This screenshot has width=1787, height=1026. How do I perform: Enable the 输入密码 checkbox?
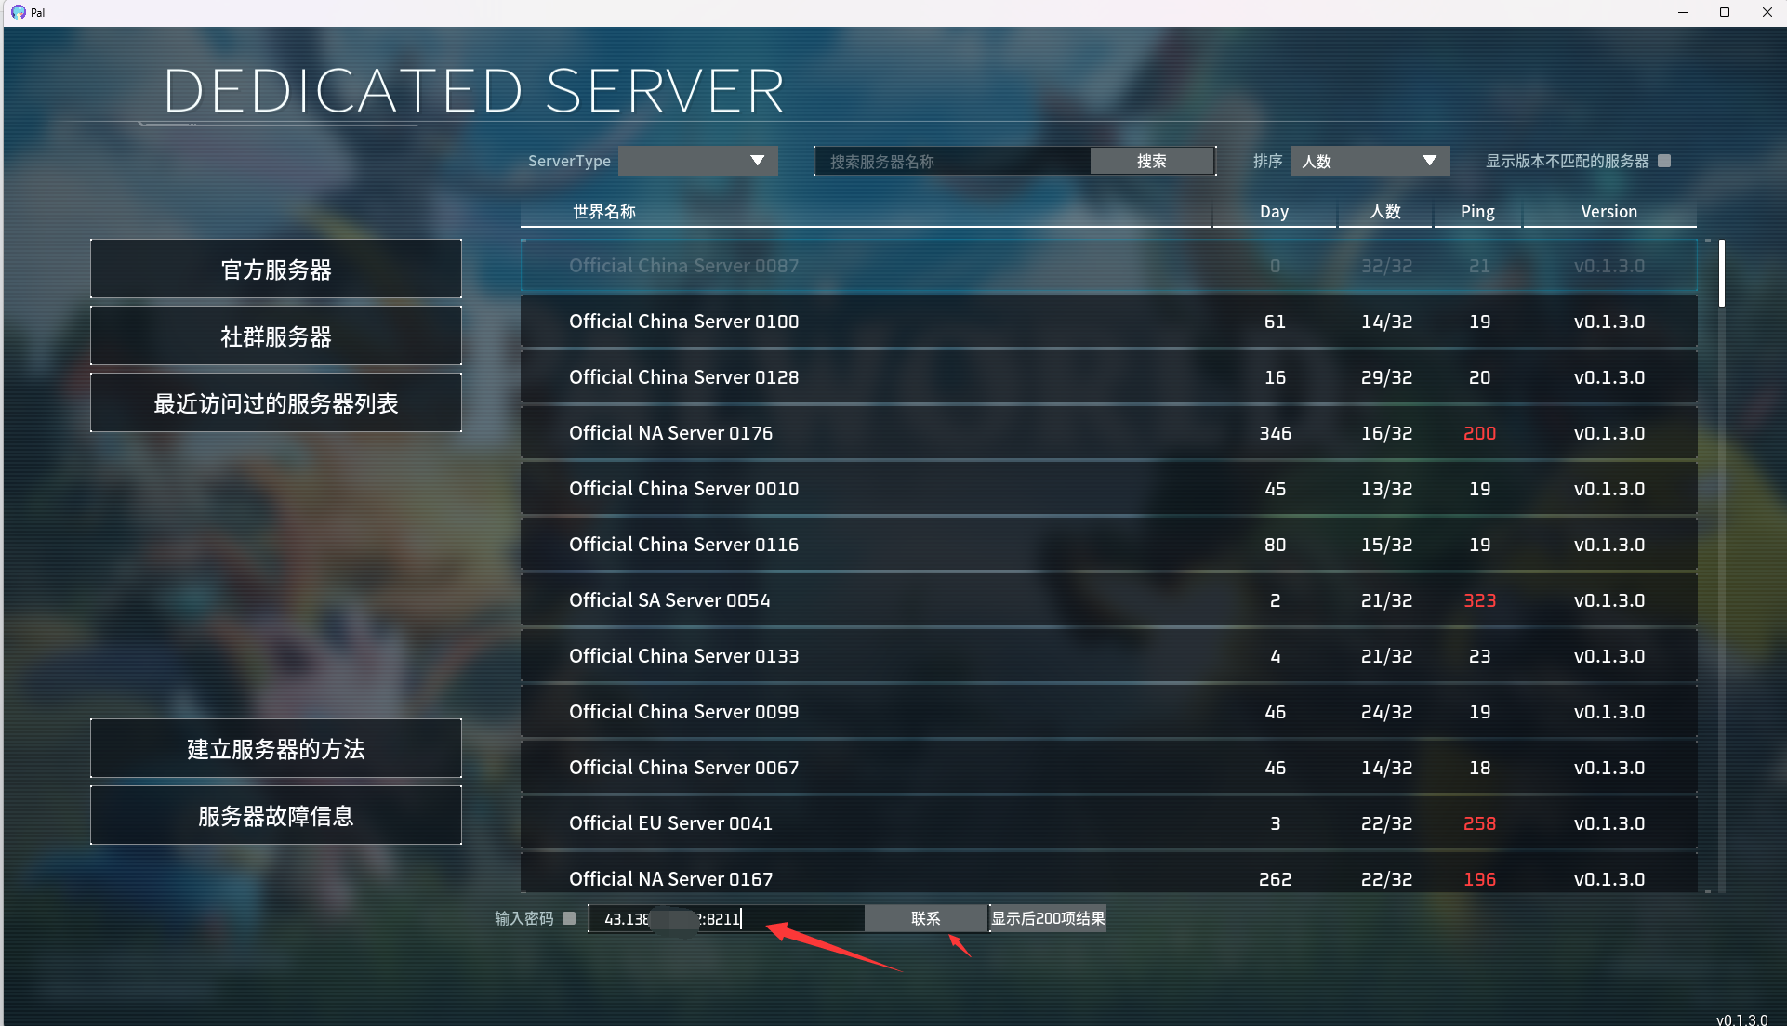pyautogui.click(x=569, y=918)
